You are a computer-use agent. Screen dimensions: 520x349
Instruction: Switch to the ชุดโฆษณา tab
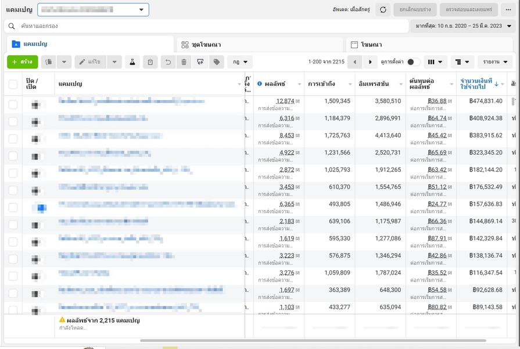[259, 44]
